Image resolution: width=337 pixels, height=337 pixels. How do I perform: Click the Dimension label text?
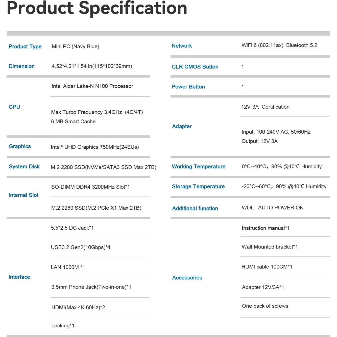tap(21, 66)
